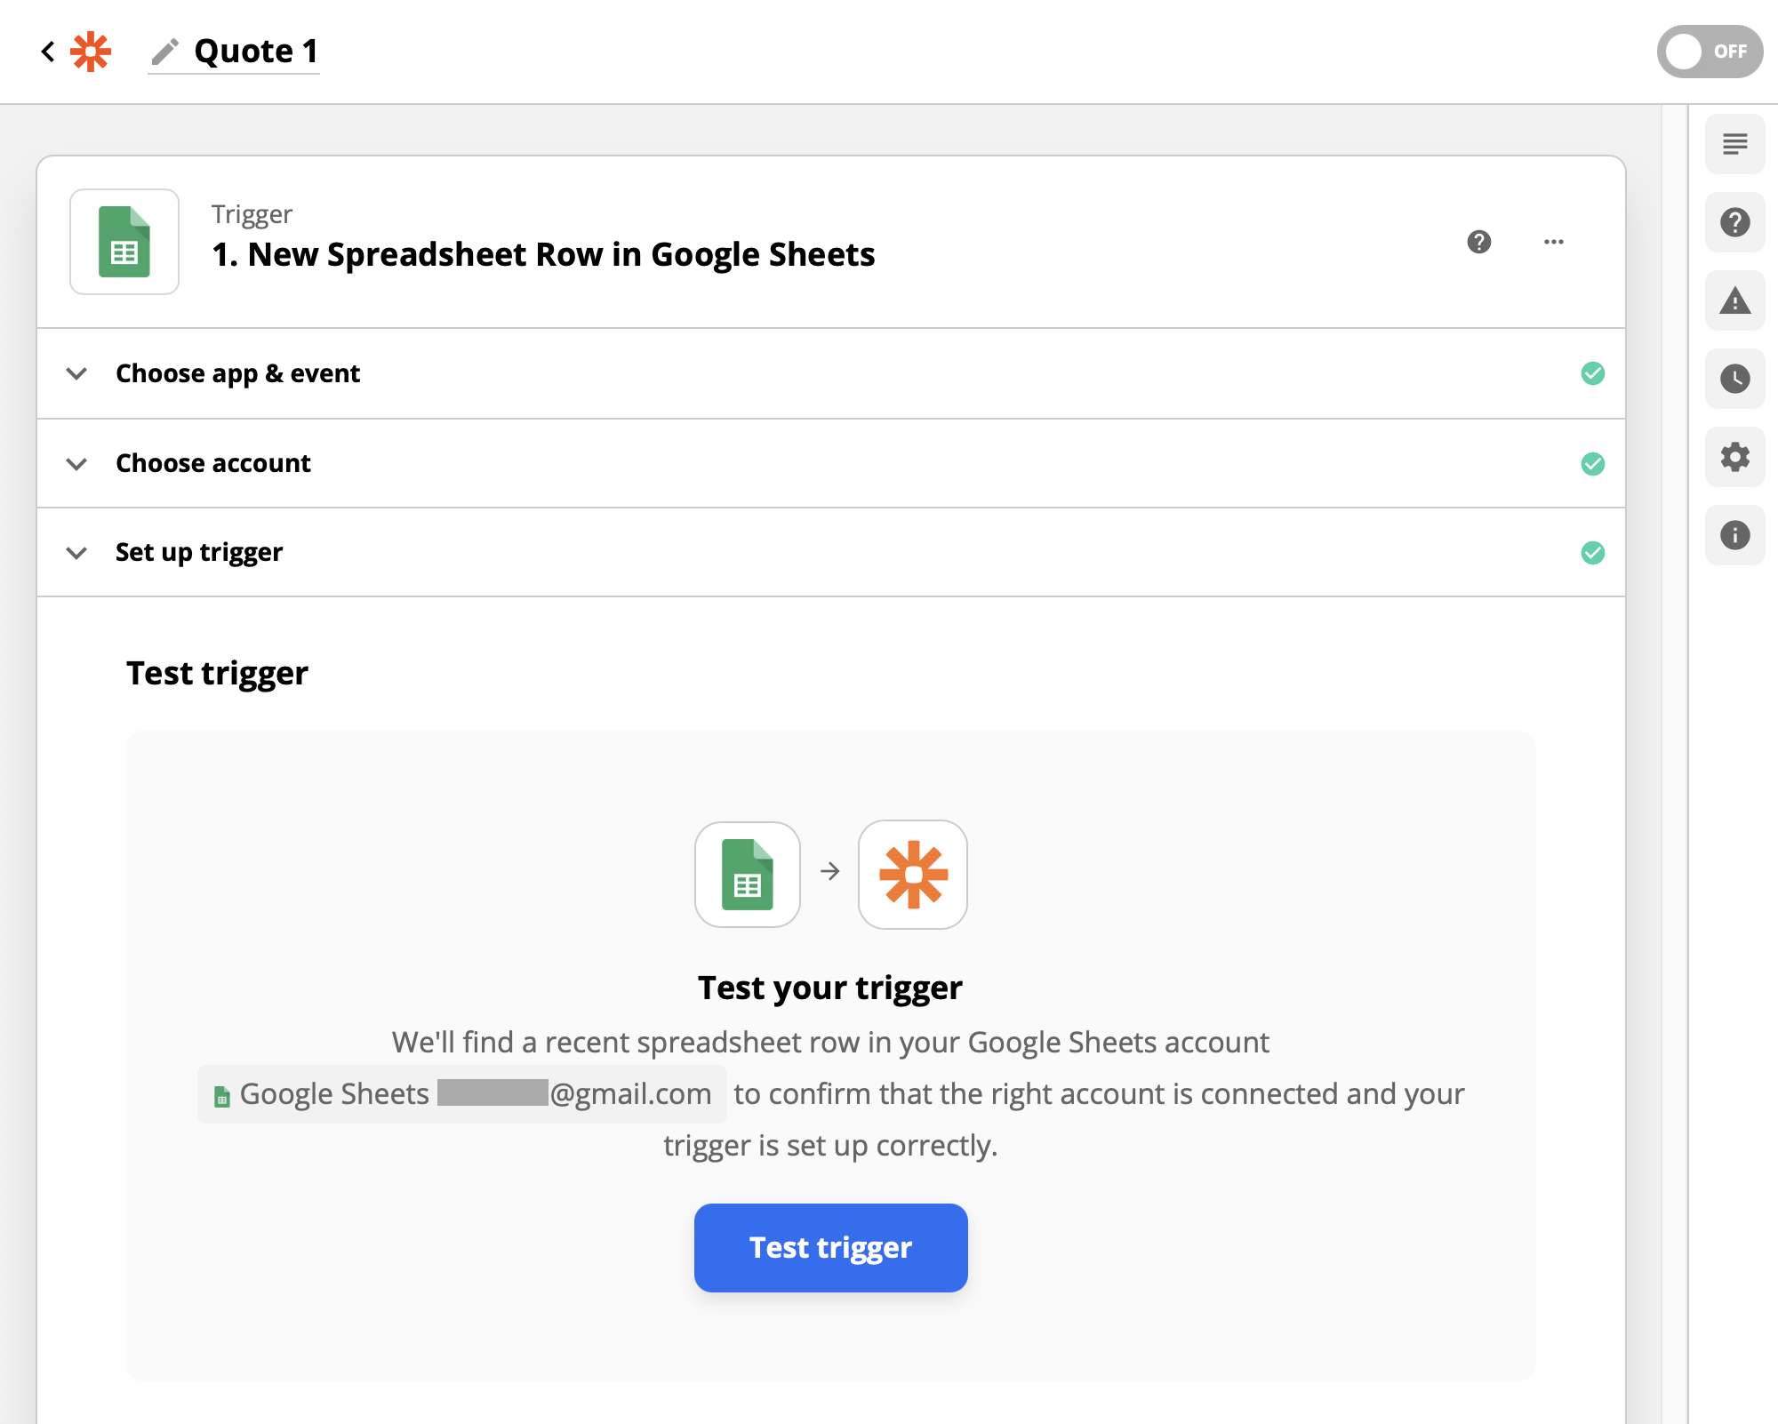
Task: Open help for the trigger step
Action: [1478, 242]
